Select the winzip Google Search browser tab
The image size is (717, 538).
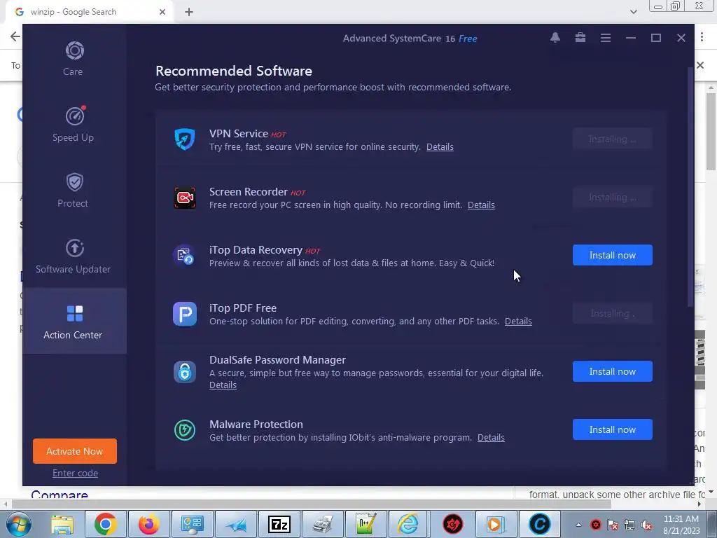[x=89, y=12]
